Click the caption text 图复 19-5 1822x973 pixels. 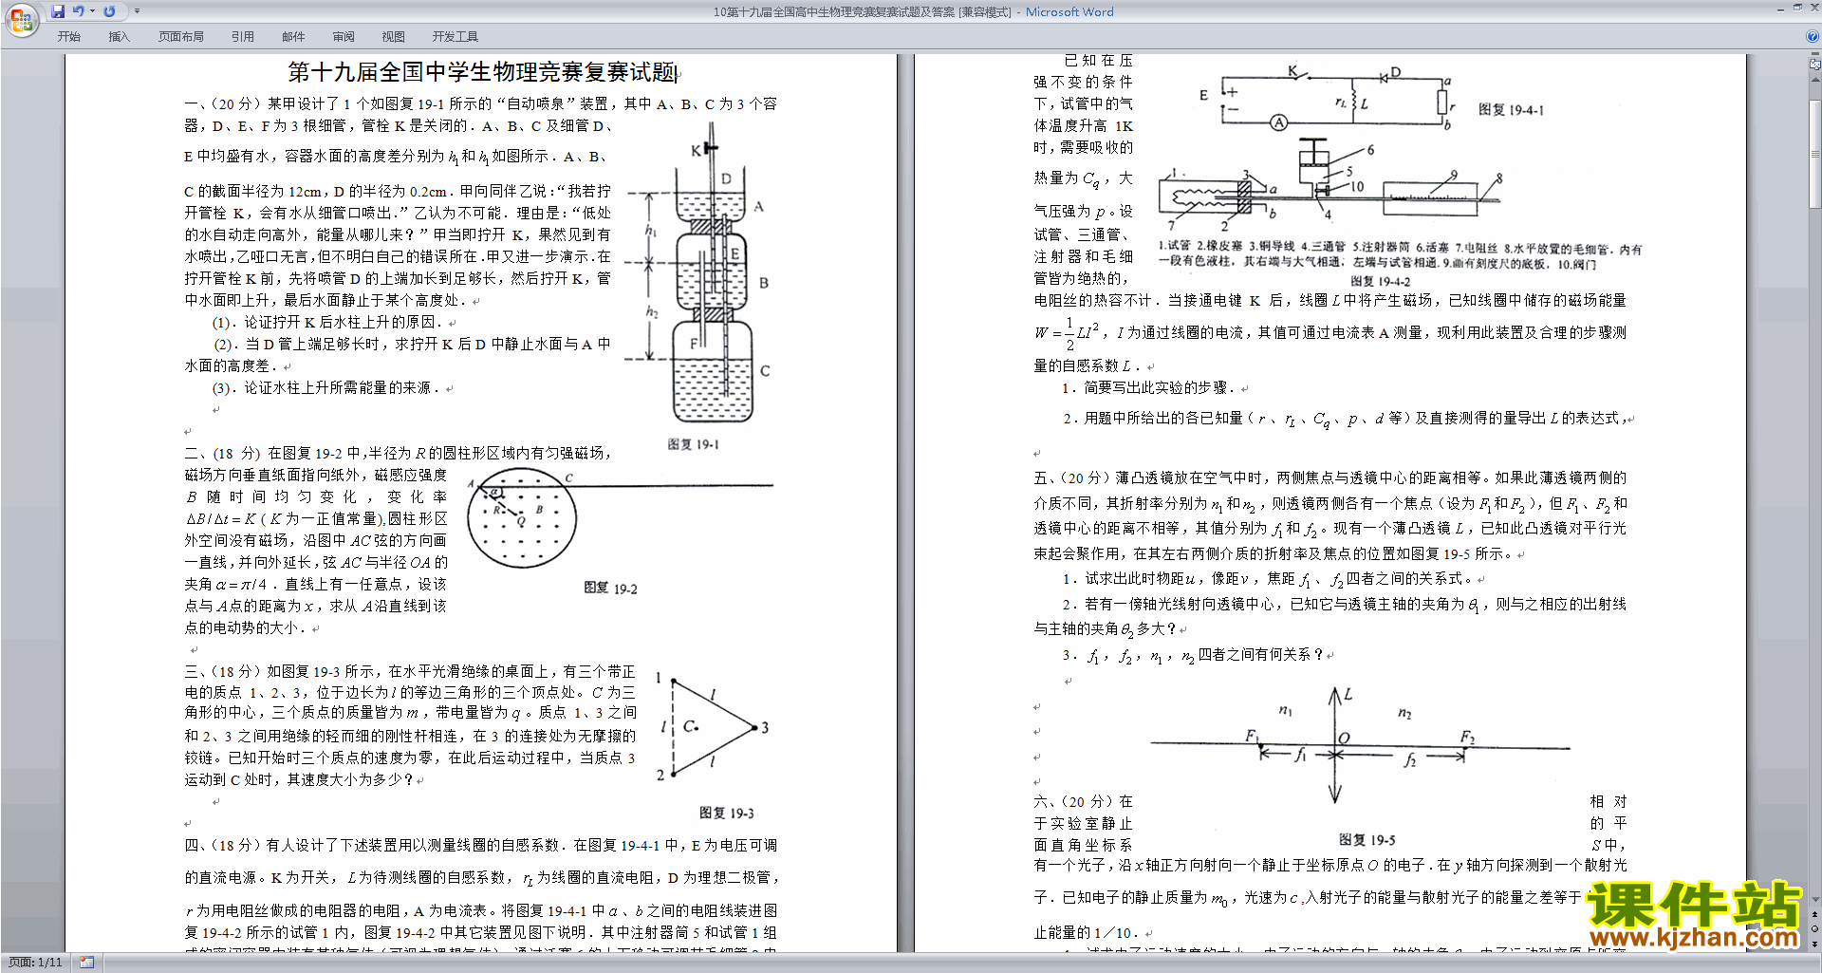point(1366,840)
